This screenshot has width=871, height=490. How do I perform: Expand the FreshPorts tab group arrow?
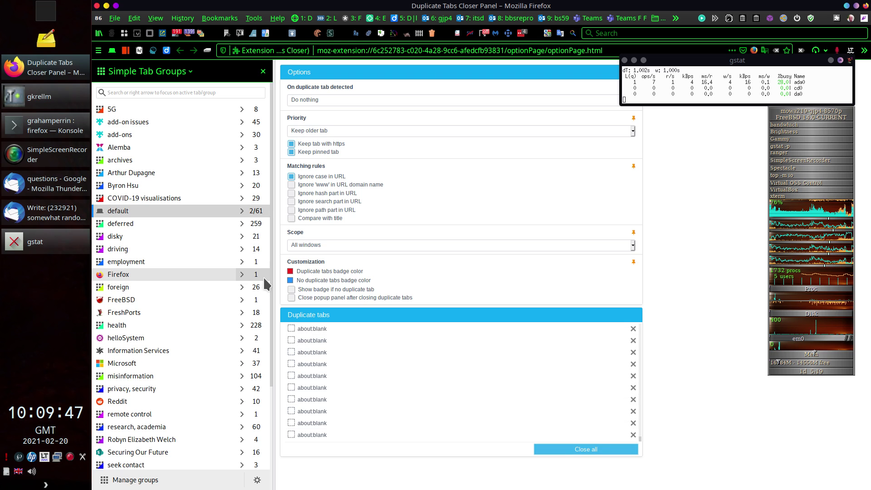tap(242, 313)
